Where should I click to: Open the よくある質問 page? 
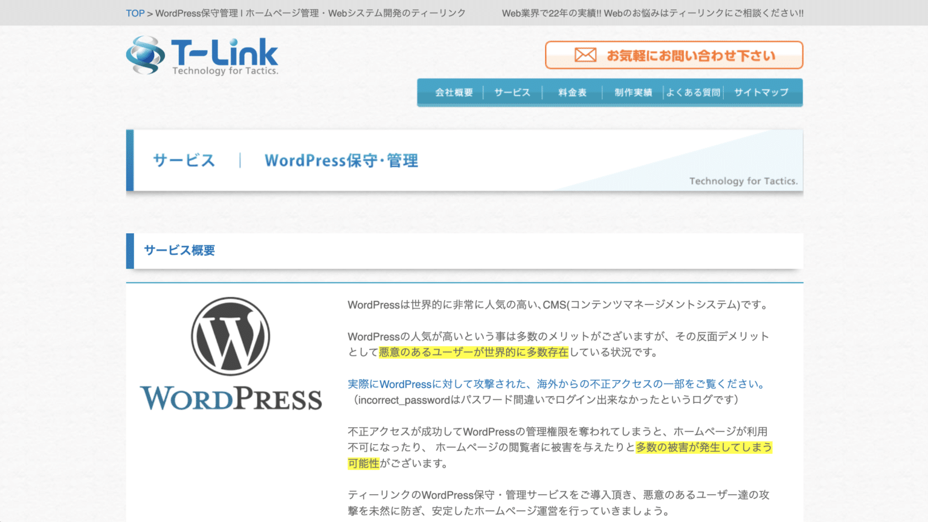tap(692, 92)
